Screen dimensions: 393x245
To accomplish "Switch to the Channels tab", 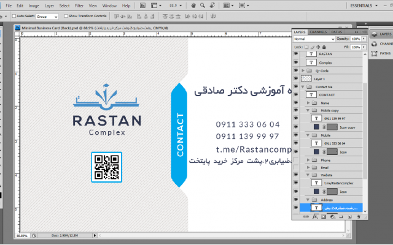I will 318,32.
